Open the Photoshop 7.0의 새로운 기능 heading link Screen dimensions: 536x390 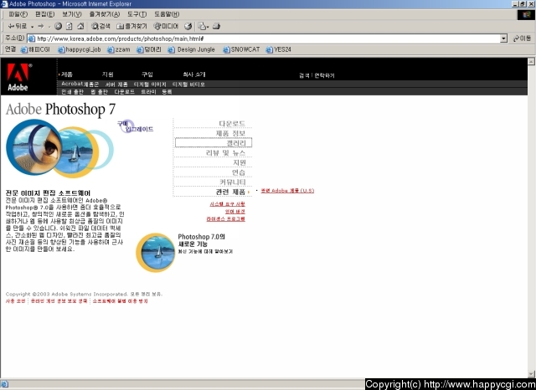pos(201,240)
